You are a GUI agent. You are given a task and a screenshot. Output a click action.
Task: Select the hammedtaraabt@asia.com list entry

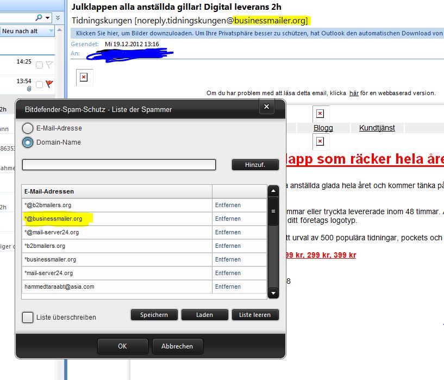(117, 286)
